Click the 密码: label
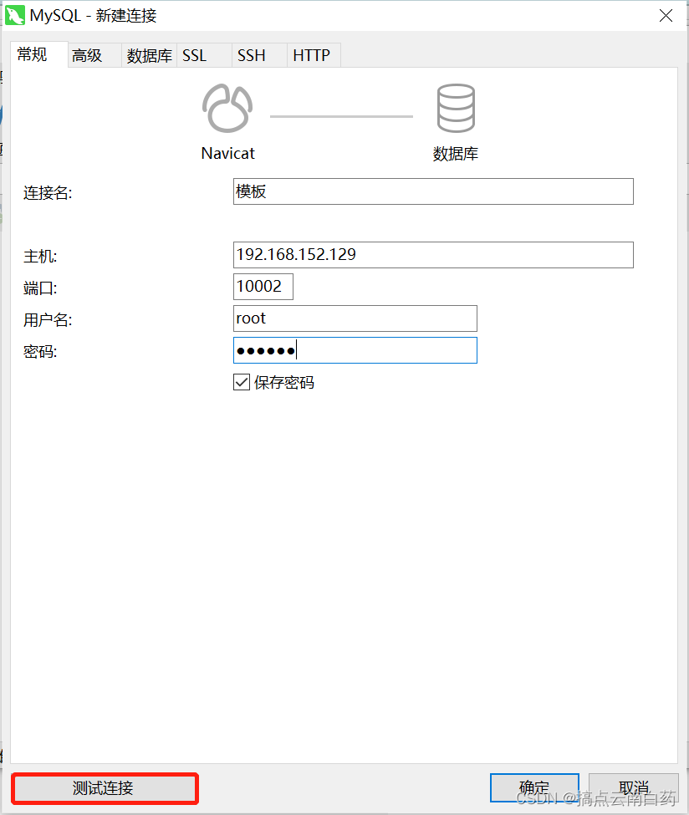 (x=40, y=352)
